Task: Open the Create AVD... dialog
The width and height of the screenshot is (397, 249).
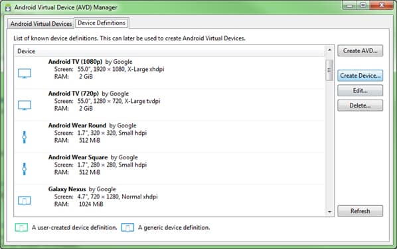Action: pos(360,50)
